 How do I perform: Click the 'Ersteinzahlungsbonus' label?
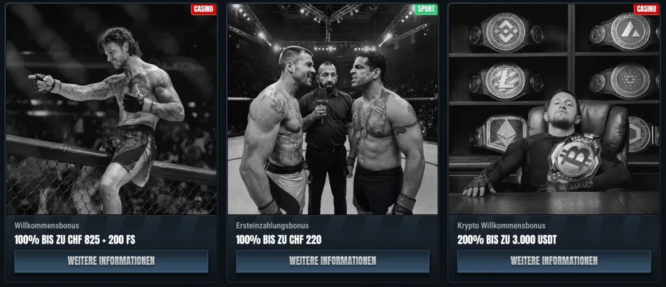tap(272, 226)
